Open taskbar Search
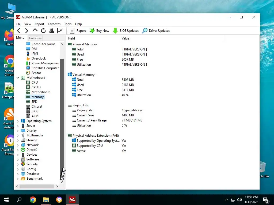Viewport: 274px width, 205px height. tap(19, 200)
